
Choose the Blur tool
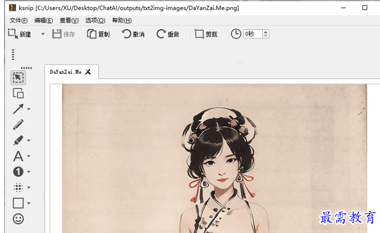(18, 187)
